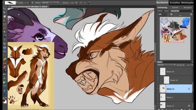
Task: Click Navigator zoom out minus button
Action: [x=171, y=14]
